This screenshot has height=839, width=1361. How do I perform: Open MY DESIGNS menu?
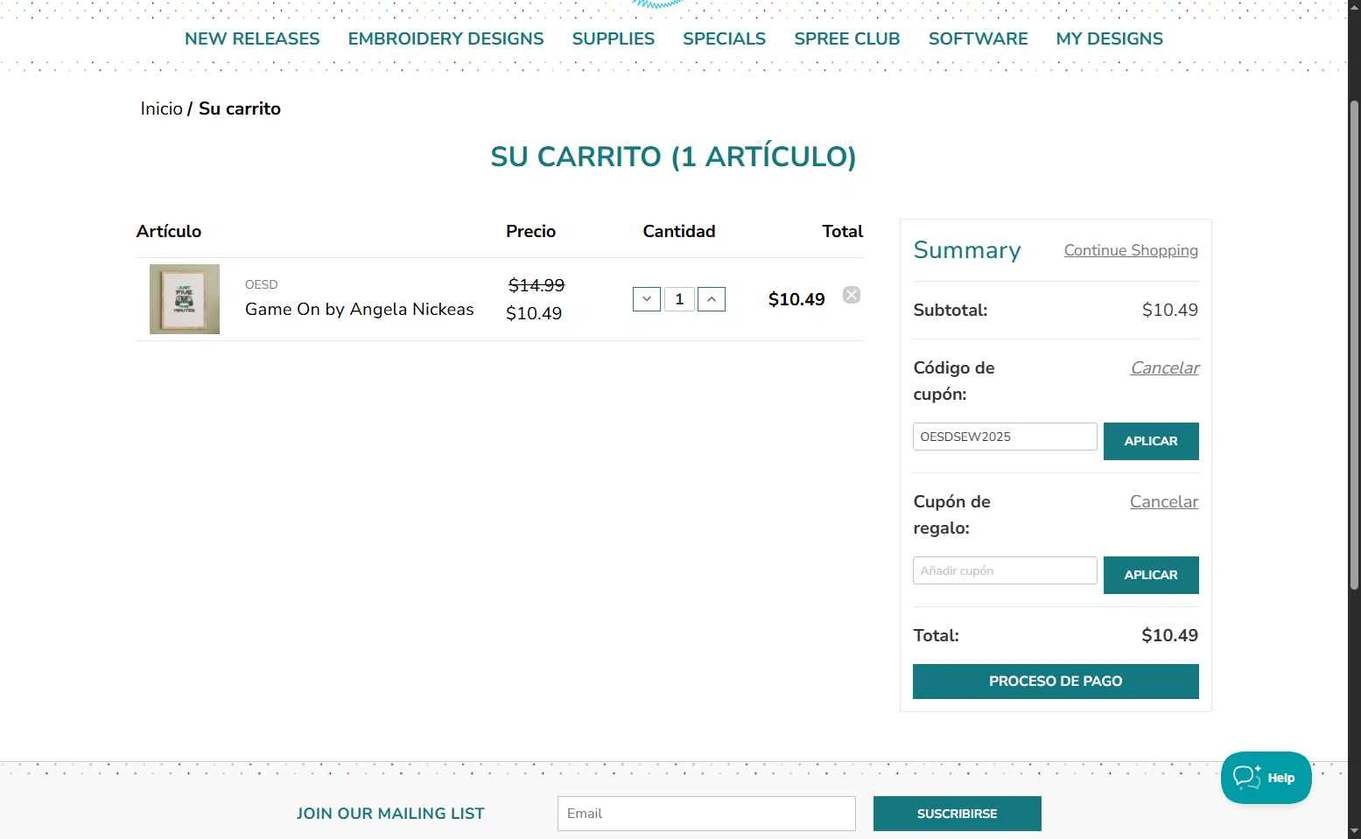click(x=1110, y=38)
